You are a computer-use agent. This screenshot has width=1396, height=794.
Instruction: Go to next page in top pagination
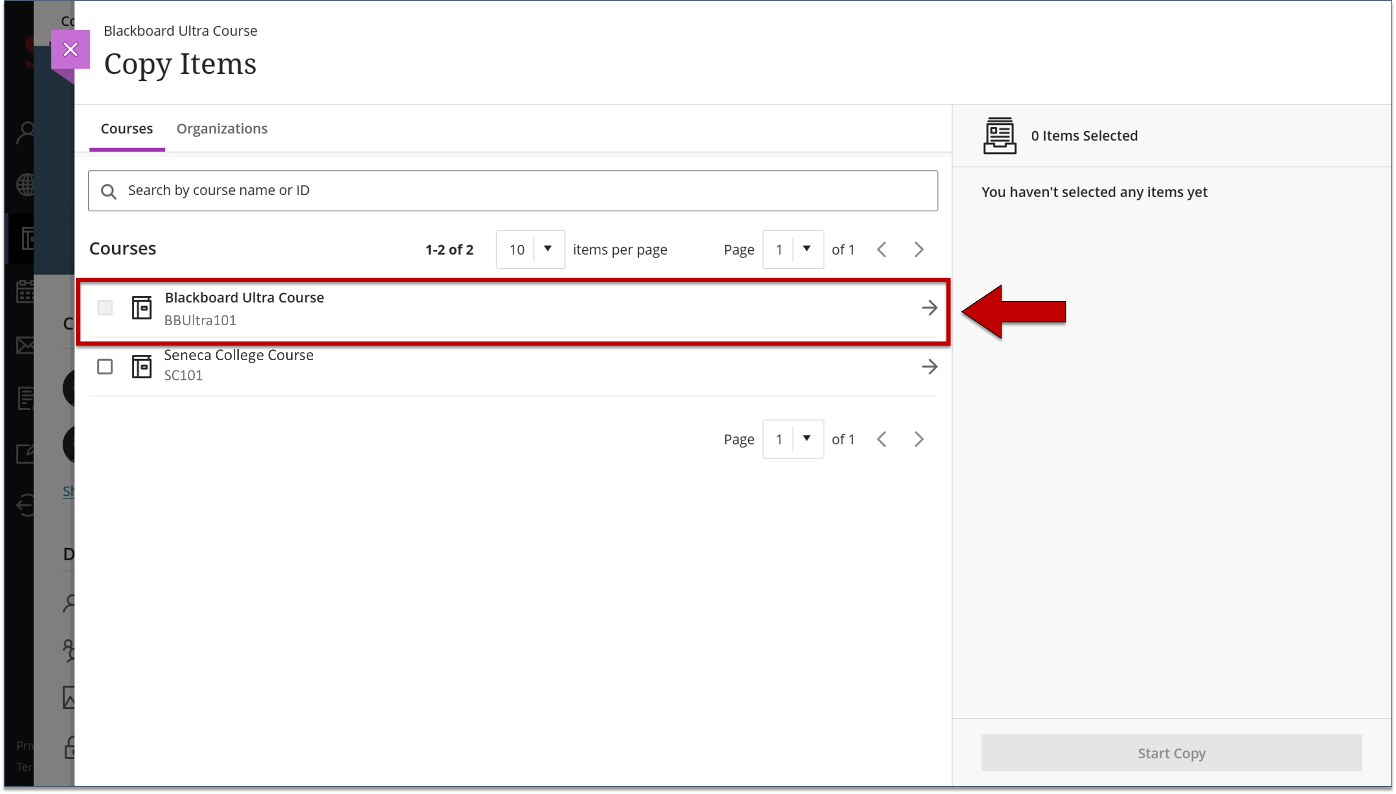[919, 250]
